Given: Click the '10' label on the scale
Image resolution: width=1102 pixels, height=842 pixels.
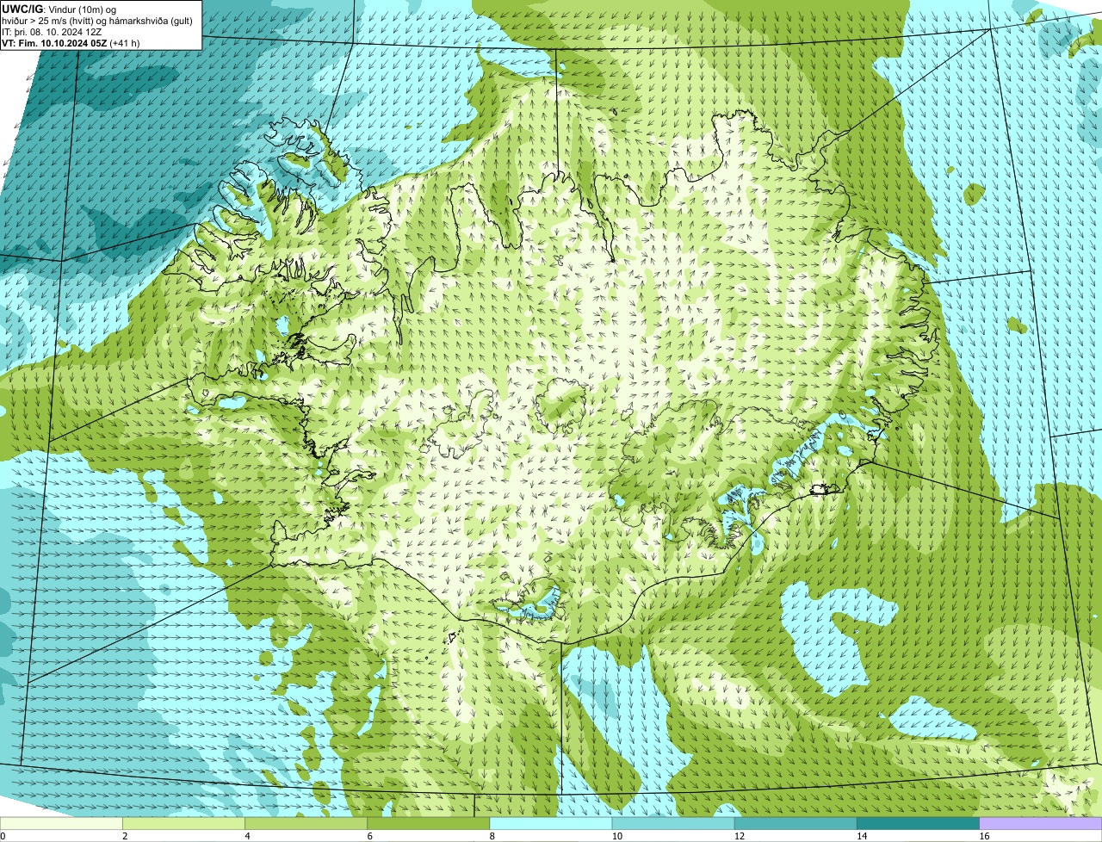Looking at the screenshot, I should point(616,836).
